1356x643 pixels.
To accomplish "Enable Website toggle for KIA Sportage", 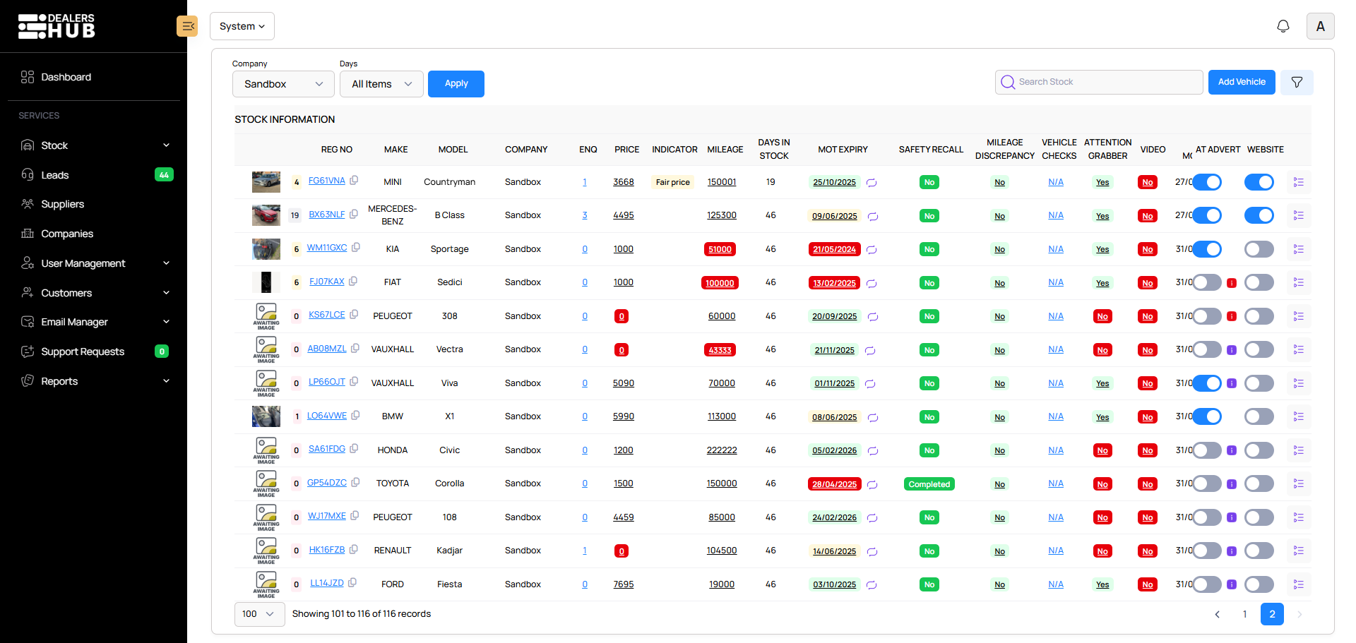I will (x=1259, y=248).
